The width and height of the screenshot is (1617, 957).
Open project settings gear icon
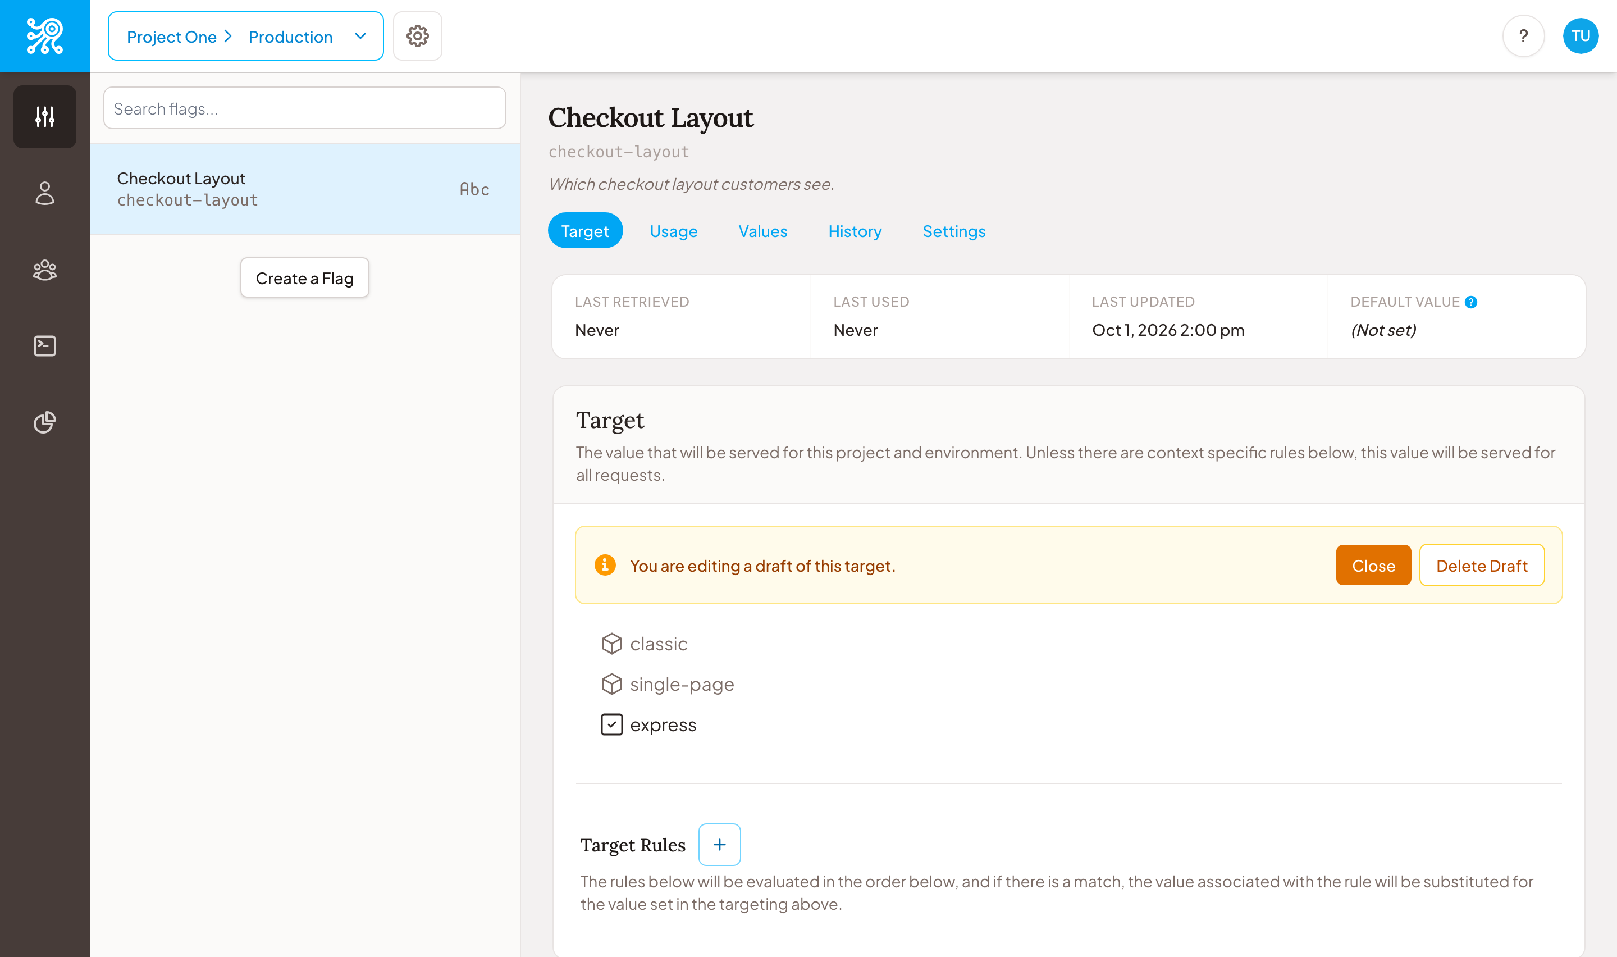tap(418, 36)
